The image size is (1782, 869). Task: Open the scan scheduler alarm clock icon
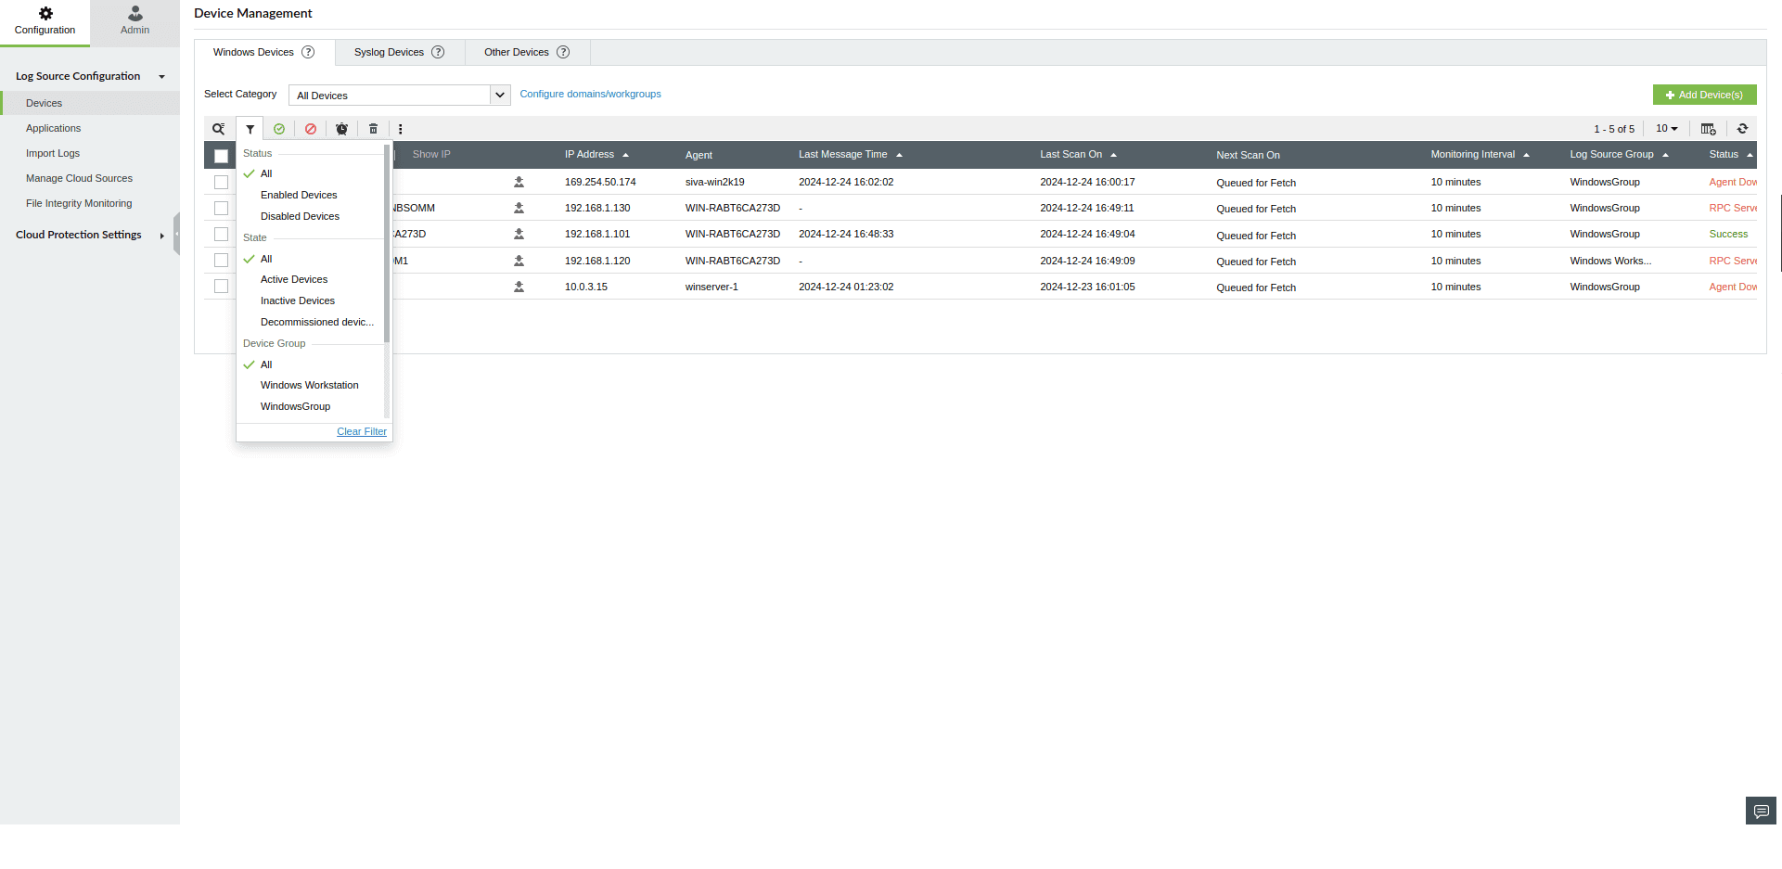341,129
